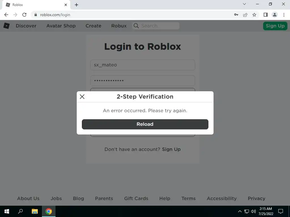Bookmark this tab with star icon
This screenshot has width=290, height=217.
254,15
